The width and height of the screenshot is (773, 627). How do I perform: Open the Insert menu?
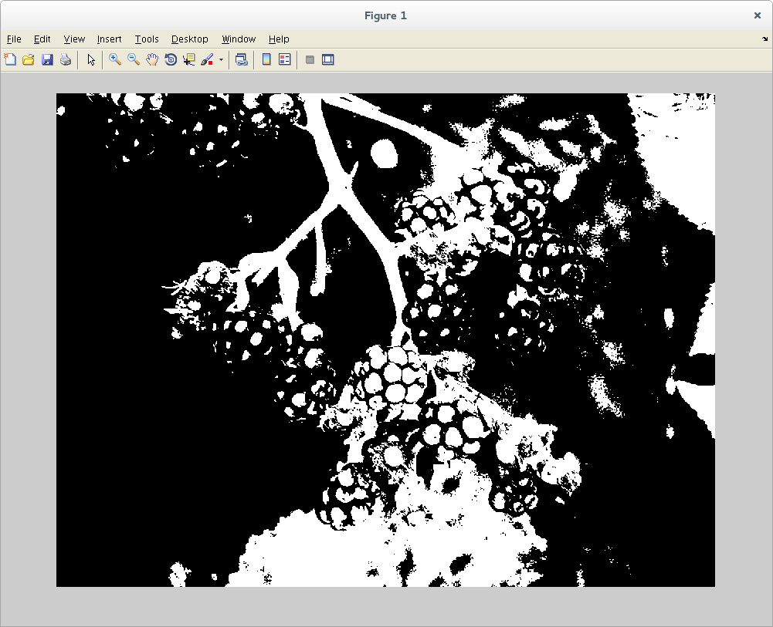[109, 39]
